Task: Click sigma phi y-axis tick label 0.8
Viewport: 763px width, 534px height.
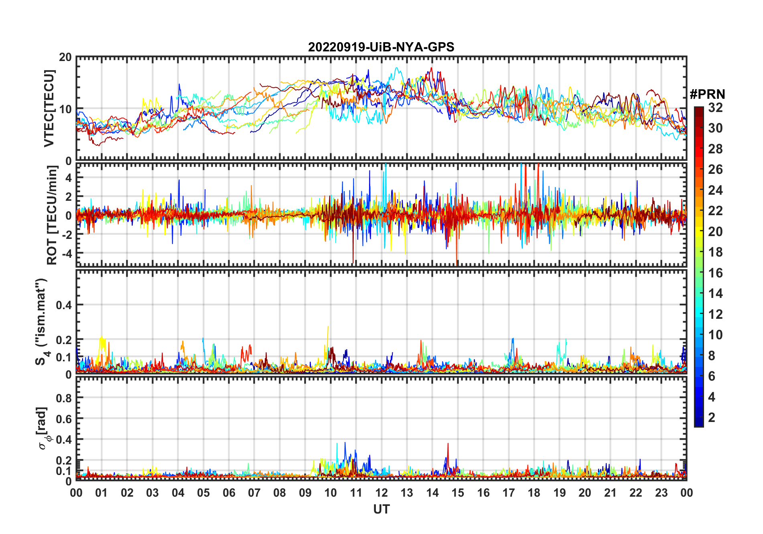Action: click(x=64, y=398)
